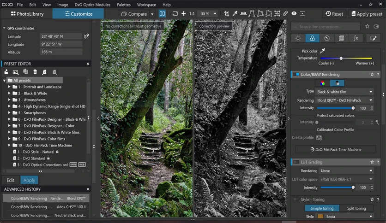This screenshot has width=386, height=223.
Task: Expand the 2 - Black & White preset folder
Action: 9,94
